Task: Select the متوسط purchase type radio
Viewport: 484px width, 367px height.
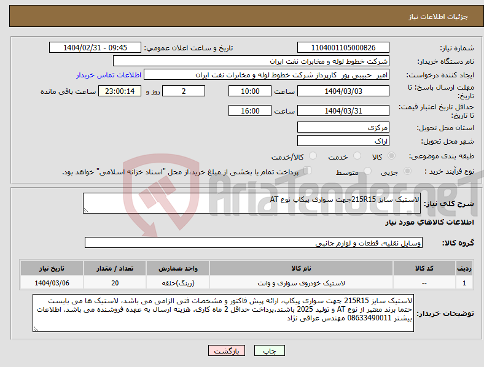Action: pyautogui.click(x=367, y=171)
